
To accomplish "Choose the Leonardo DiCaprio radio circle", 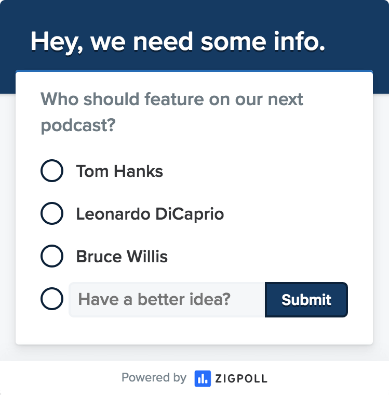I will point(52,213).
